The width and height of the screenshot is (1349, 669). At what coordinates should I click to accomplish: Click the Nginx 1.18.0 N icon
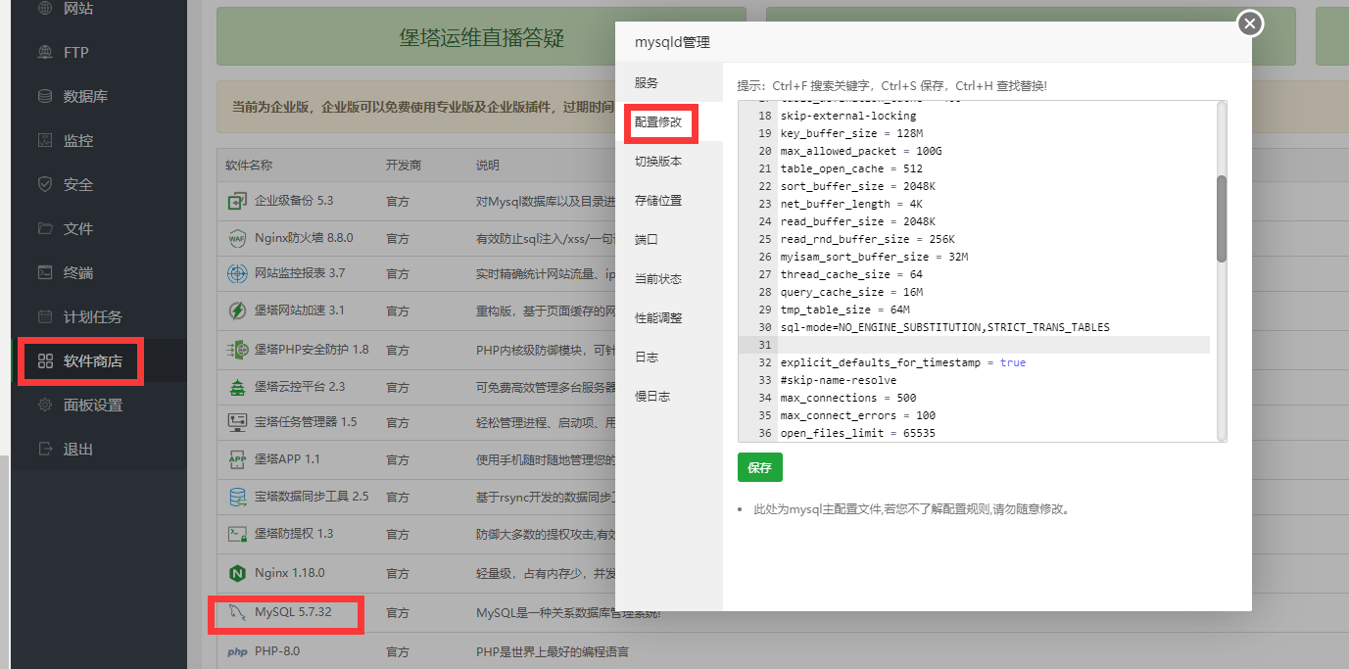[237, 573]
